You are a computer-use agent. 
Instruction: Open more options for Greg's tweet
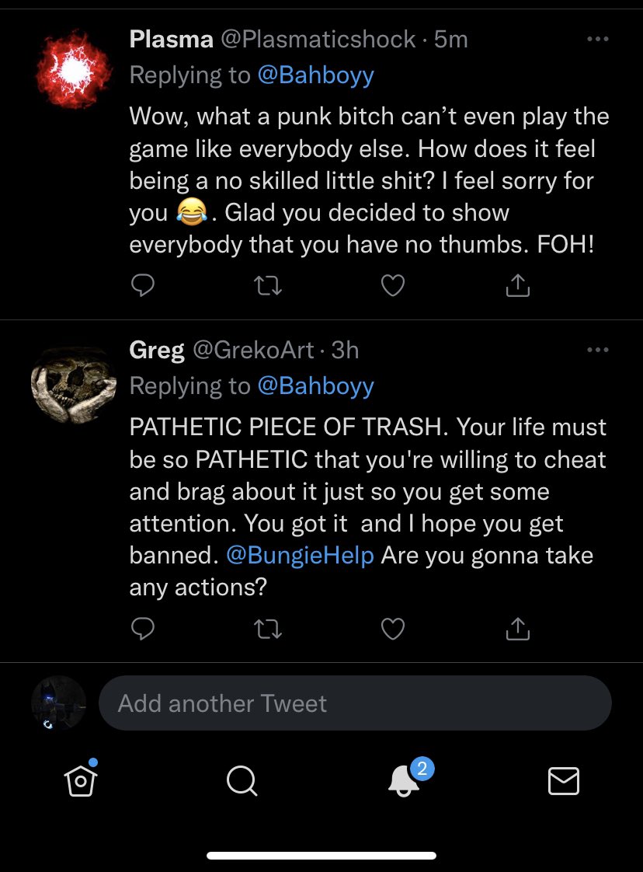598,350
